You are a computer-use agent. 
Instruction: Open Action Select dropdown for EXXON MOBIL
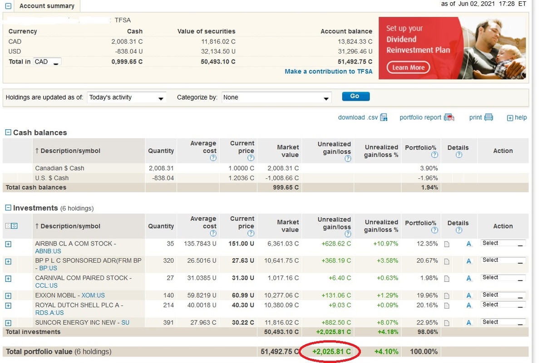pyautogui.click(x=503, y=295)
